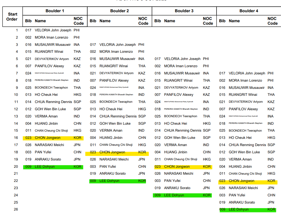Viewport: 281px width, 213px height.
Task: Click green LEE Dohyun in Boulder 3 column
Action: coord(174,195)
